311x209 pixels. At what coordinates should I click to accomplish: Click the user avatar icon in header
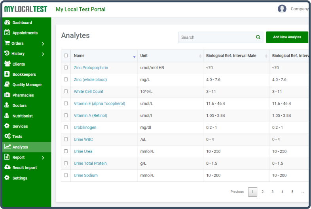click(x=282, y=9)
